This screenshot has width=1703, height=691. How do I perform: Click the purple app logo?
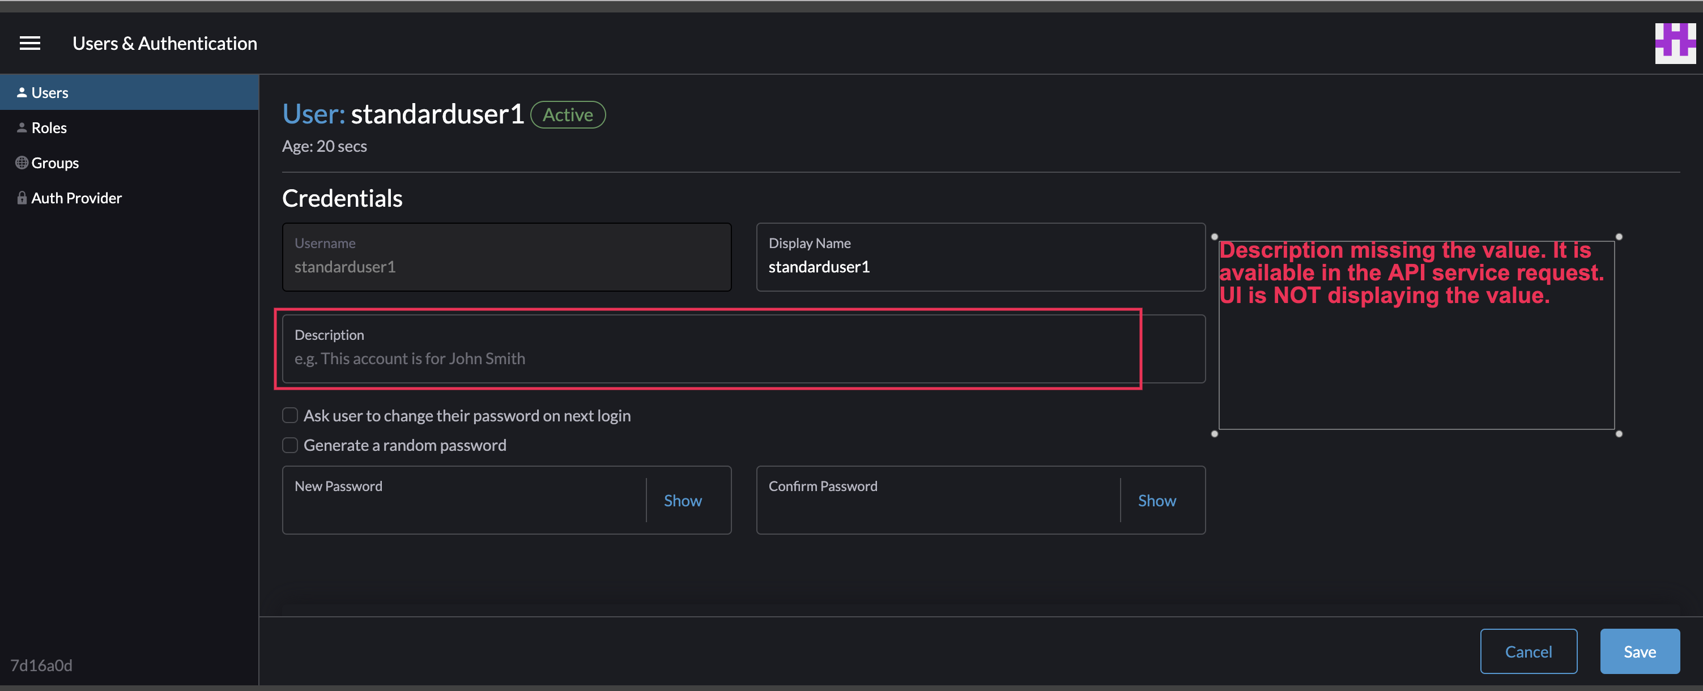click(1675, 42)
